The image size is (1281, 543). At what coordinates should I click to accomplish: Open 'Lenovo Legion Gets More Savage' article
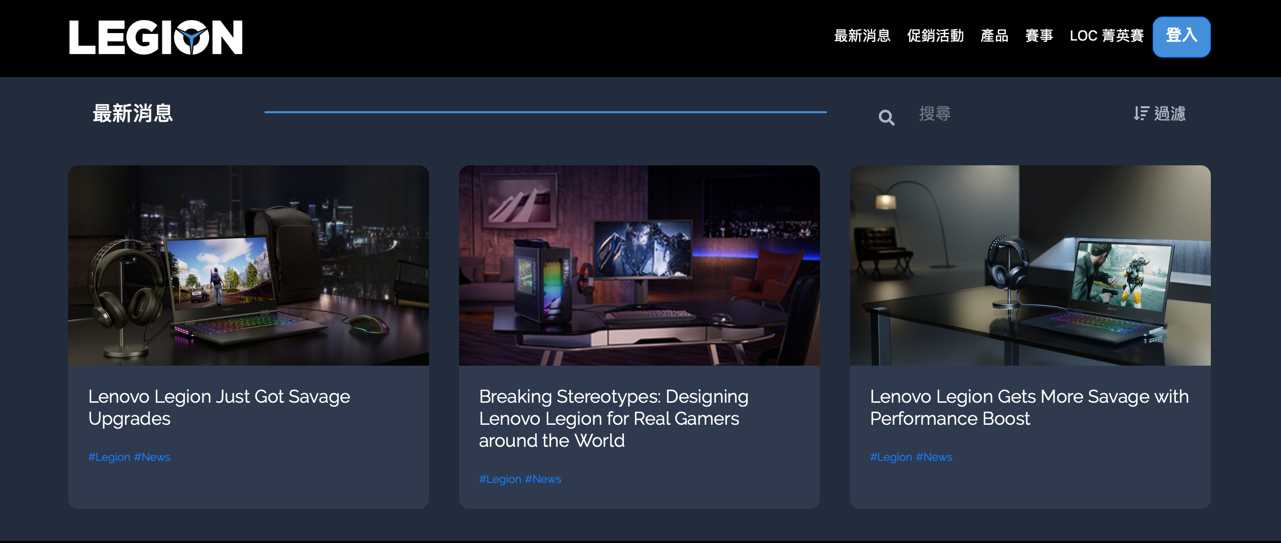1029,407
